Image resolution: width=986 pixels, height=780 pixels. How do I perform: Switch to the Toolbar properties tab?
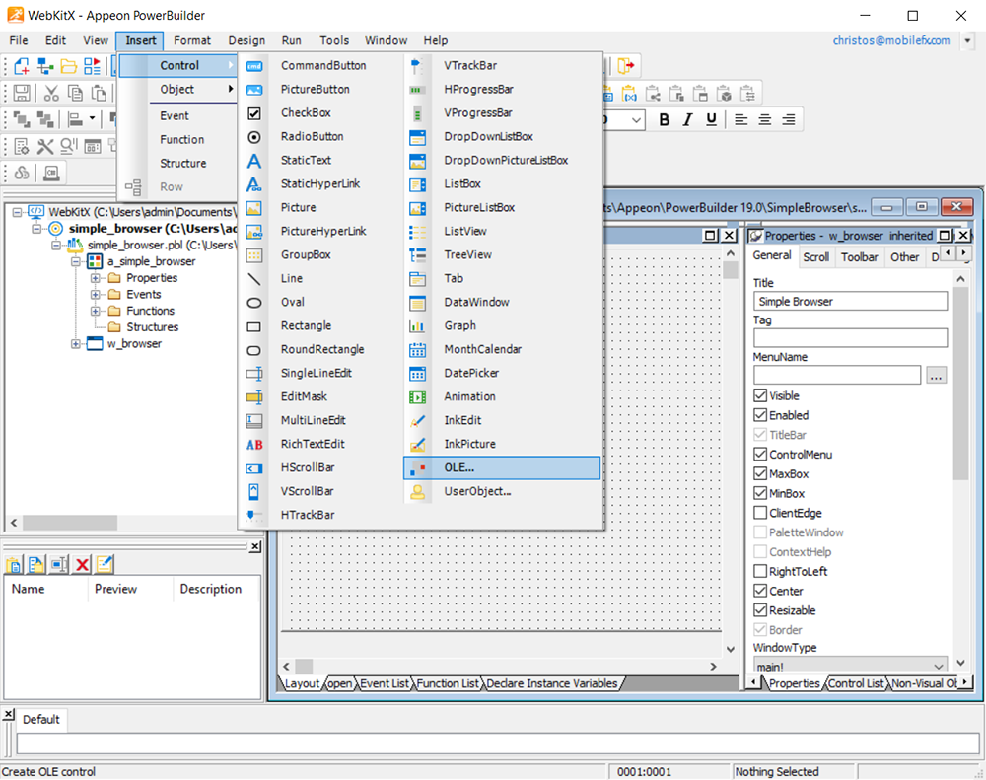point(859,257)
